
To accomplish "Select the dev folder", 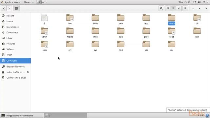I will [x=121, y=19].
